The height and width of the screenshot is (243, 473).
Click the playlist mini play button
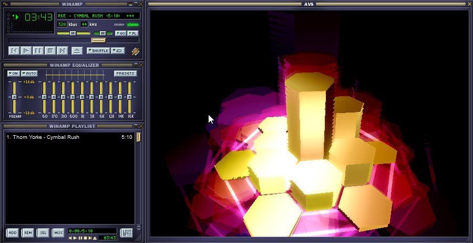click(x=75, y=238)
